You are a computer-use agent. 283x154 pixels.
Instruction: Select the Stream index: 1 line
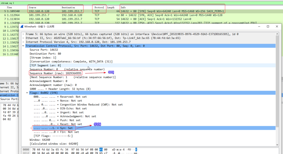(43, 58)
